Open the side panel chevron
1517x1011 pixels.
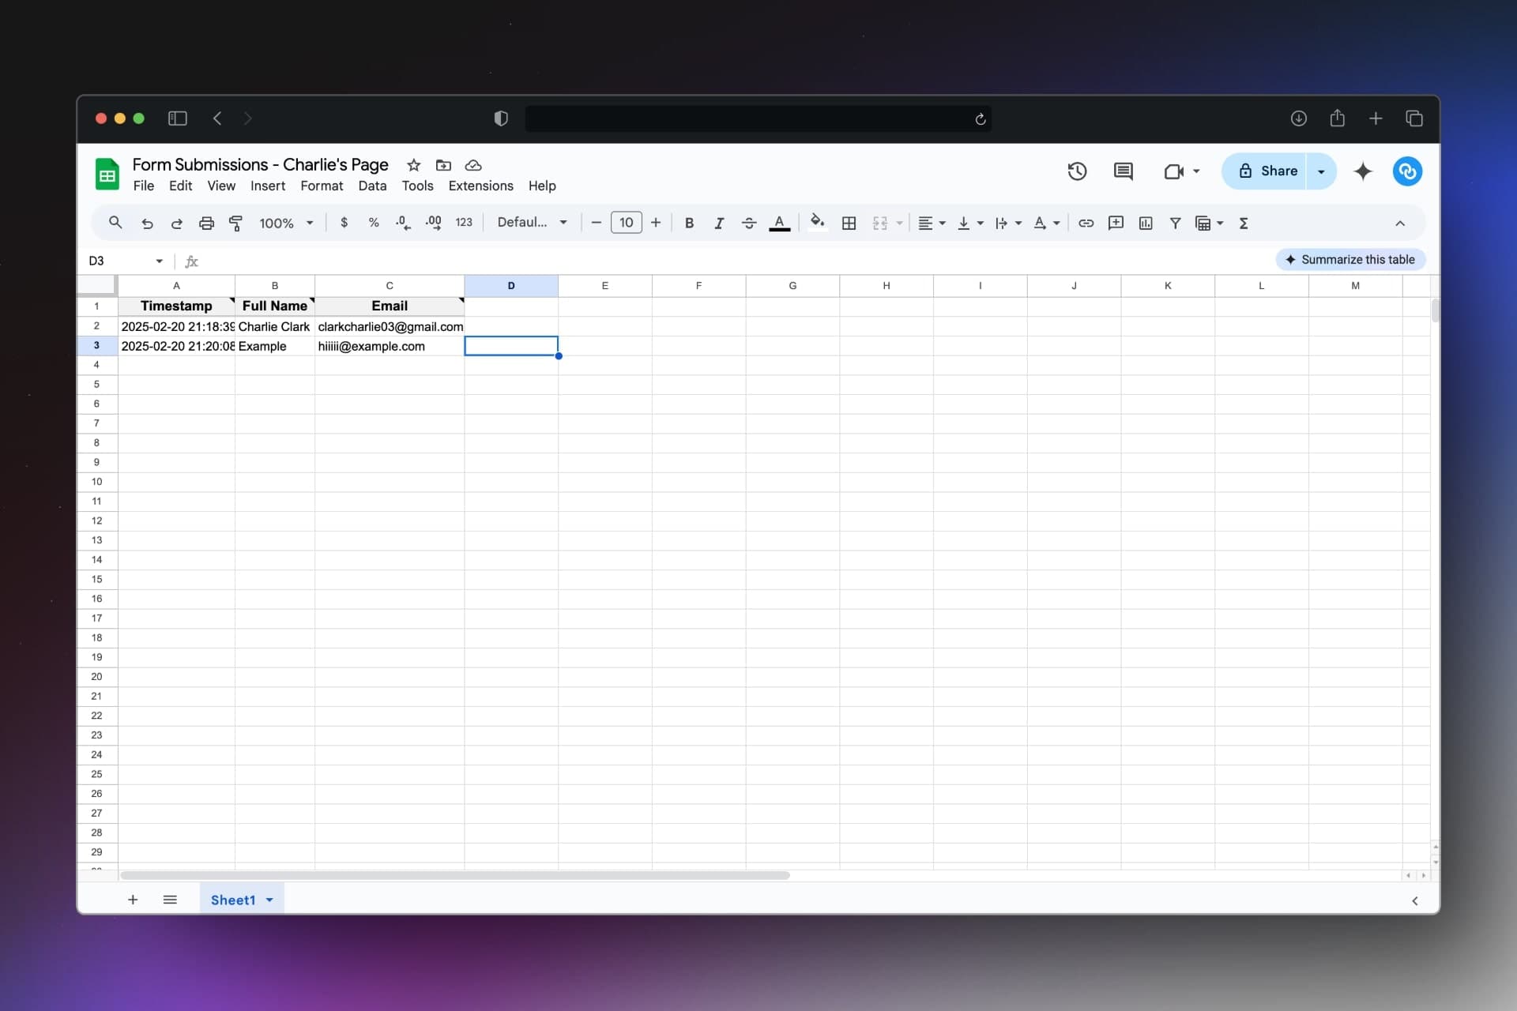pyautogui.click(x=1414, y=900)
